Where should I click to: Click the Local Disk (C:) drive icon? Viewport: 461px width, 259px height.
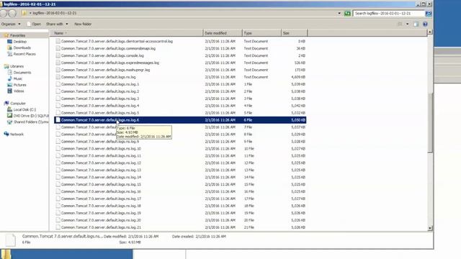click(9, 109)
